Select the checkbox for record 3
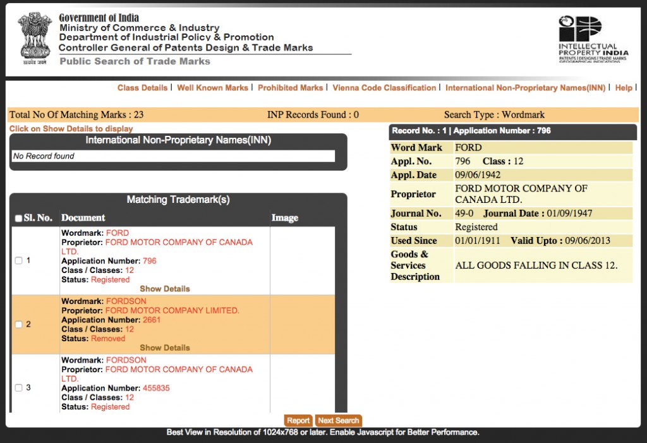 18,388
